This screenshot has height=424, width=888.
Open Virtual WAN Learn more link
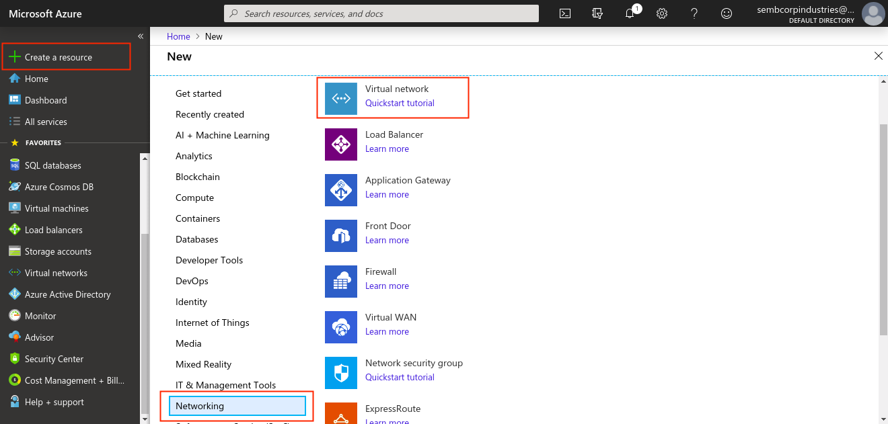387,331
